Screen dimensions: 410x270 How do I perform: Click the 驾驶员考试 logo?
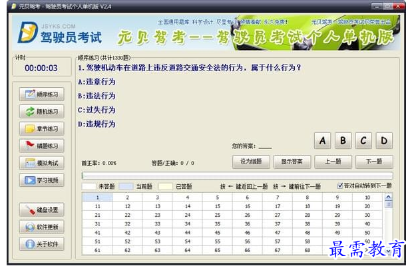[x=60, y=33]
